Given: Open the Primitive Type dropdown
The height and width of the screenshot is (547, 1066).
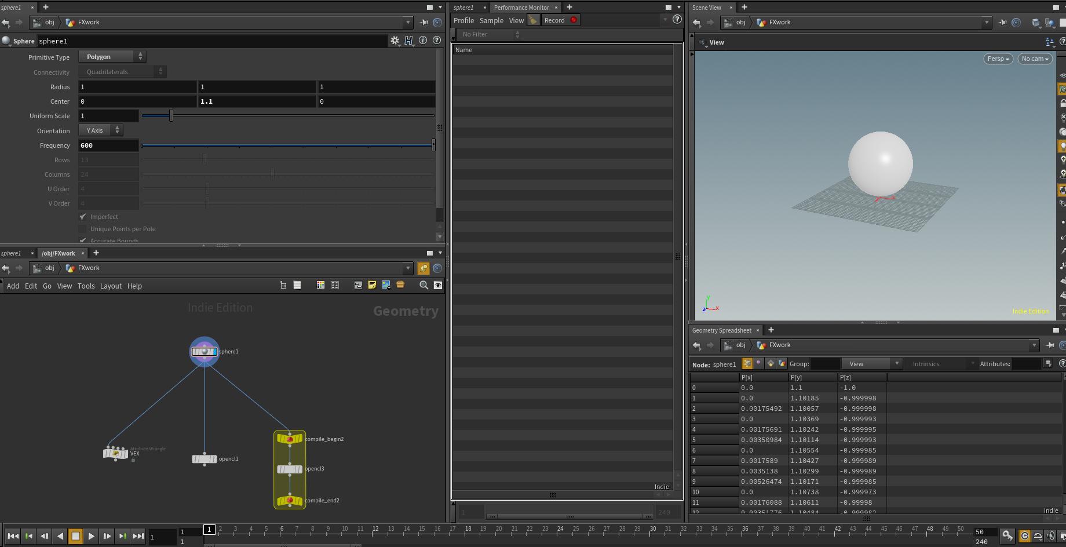Looking at the screenshot, I should coord(110,56).
